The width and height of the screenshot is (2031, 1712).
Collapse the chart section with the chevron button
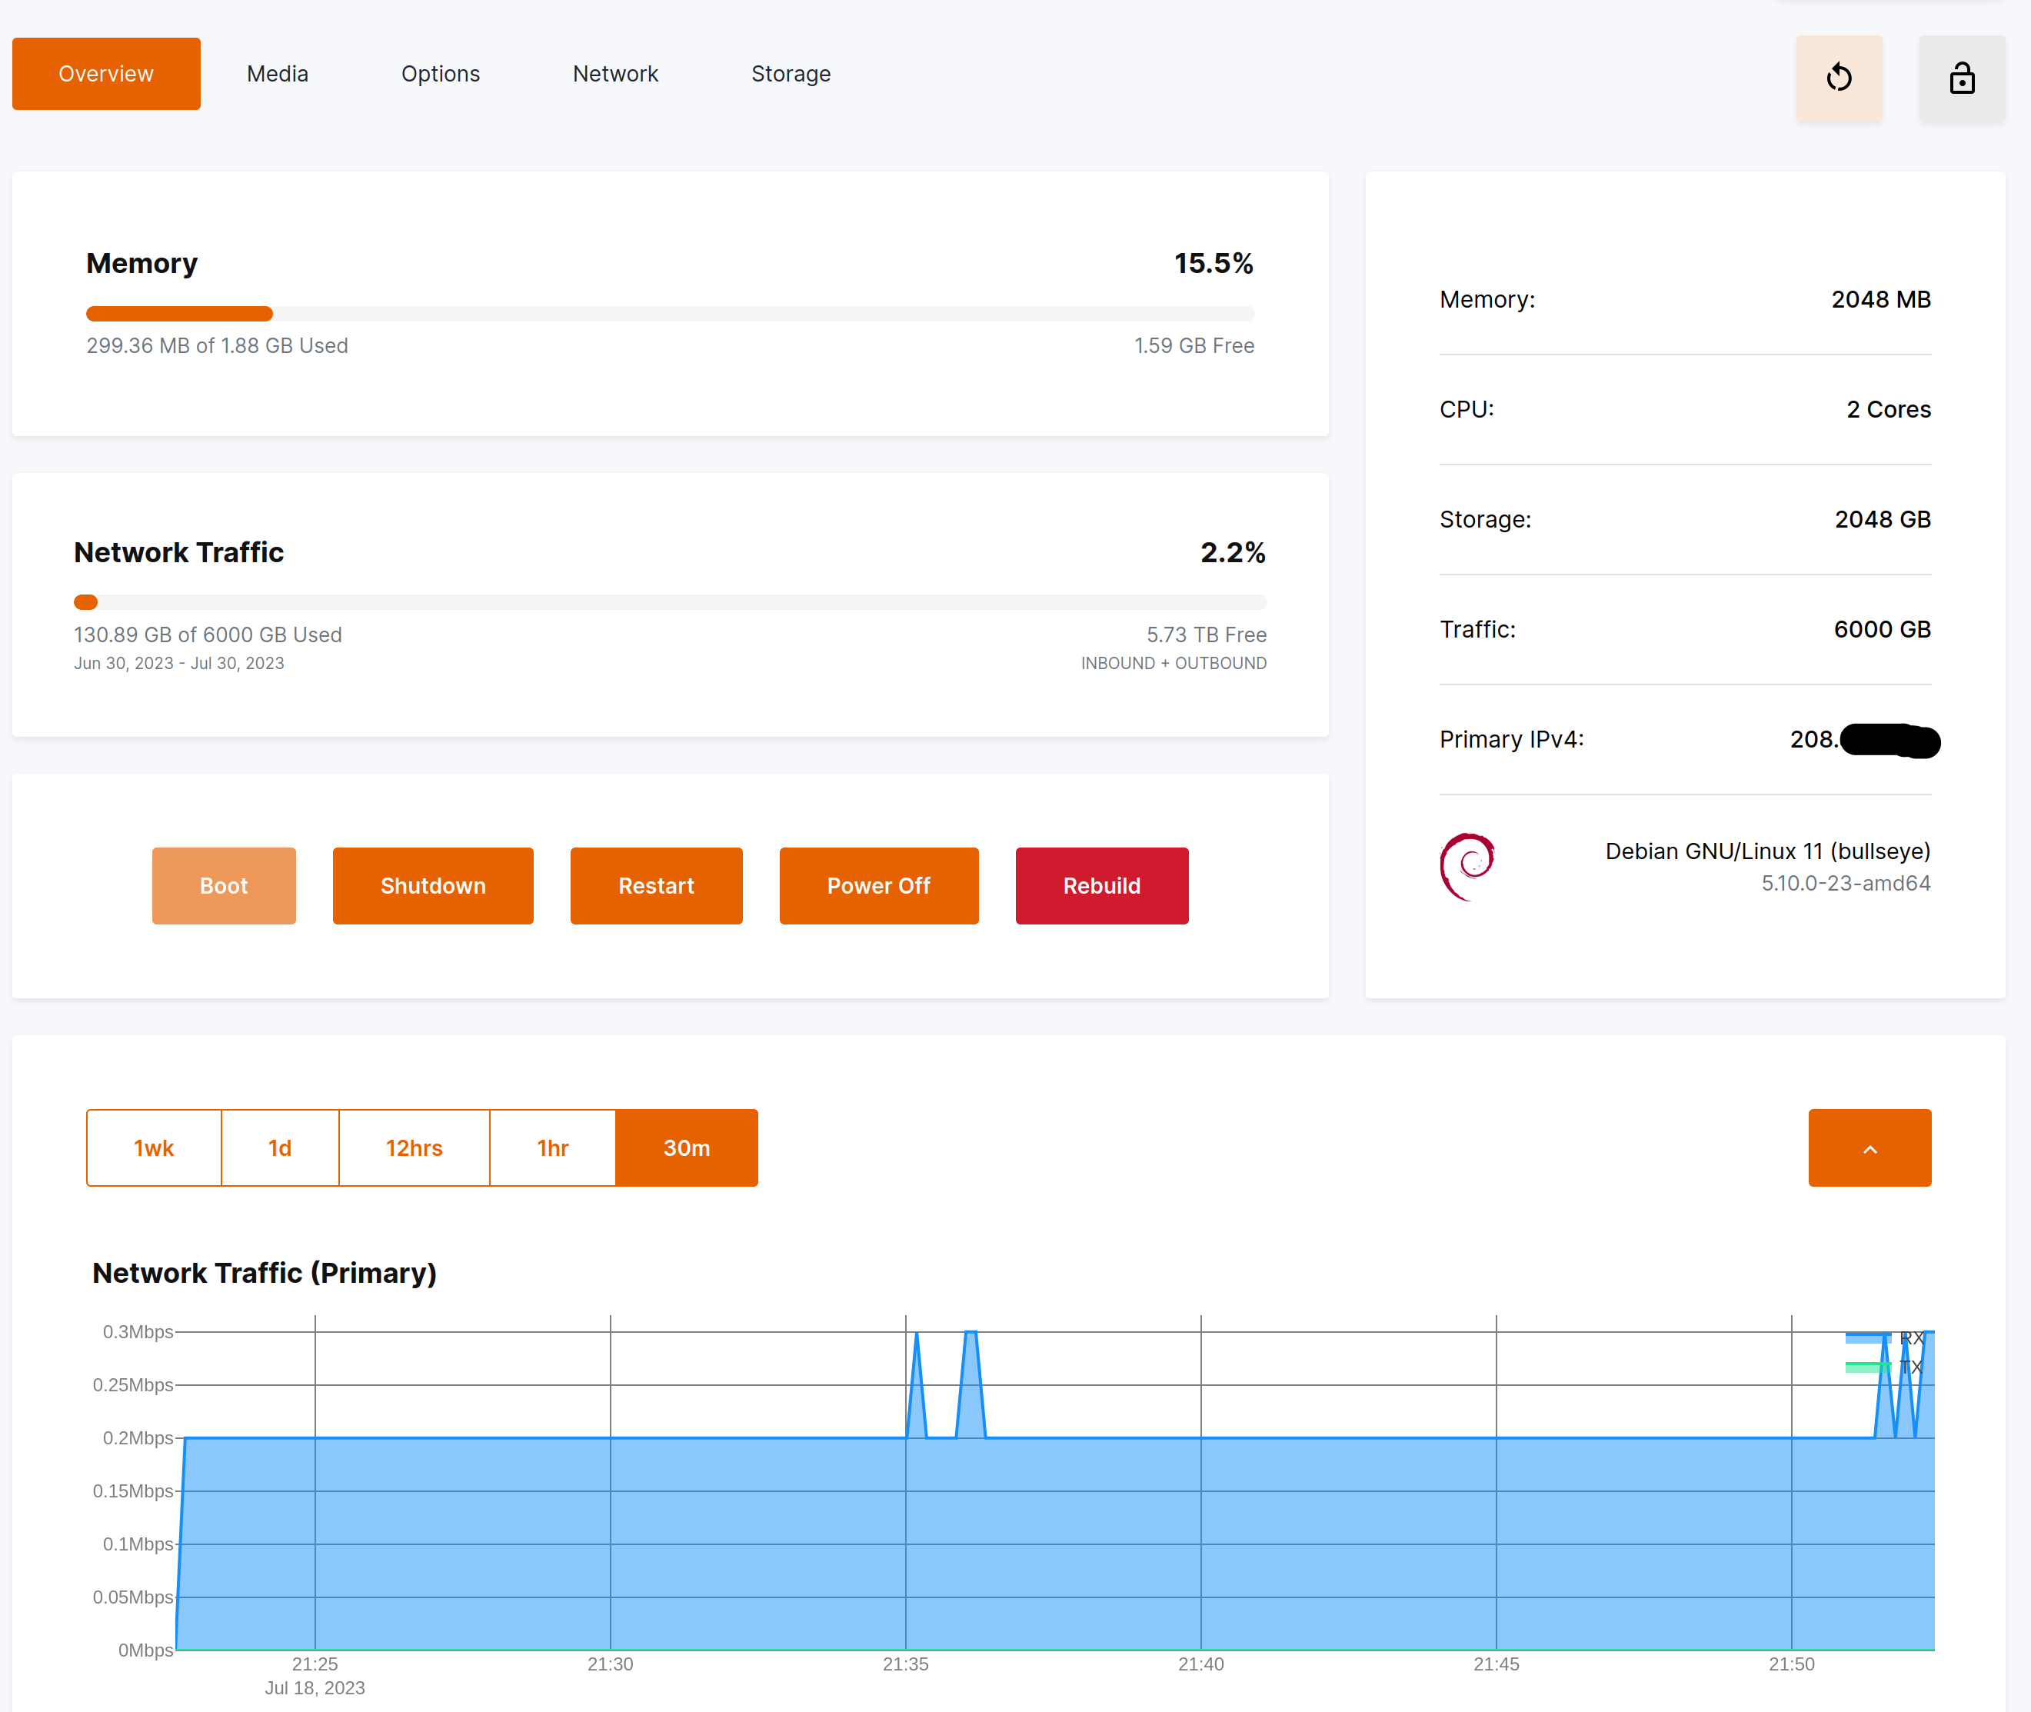(1869, 1148)
